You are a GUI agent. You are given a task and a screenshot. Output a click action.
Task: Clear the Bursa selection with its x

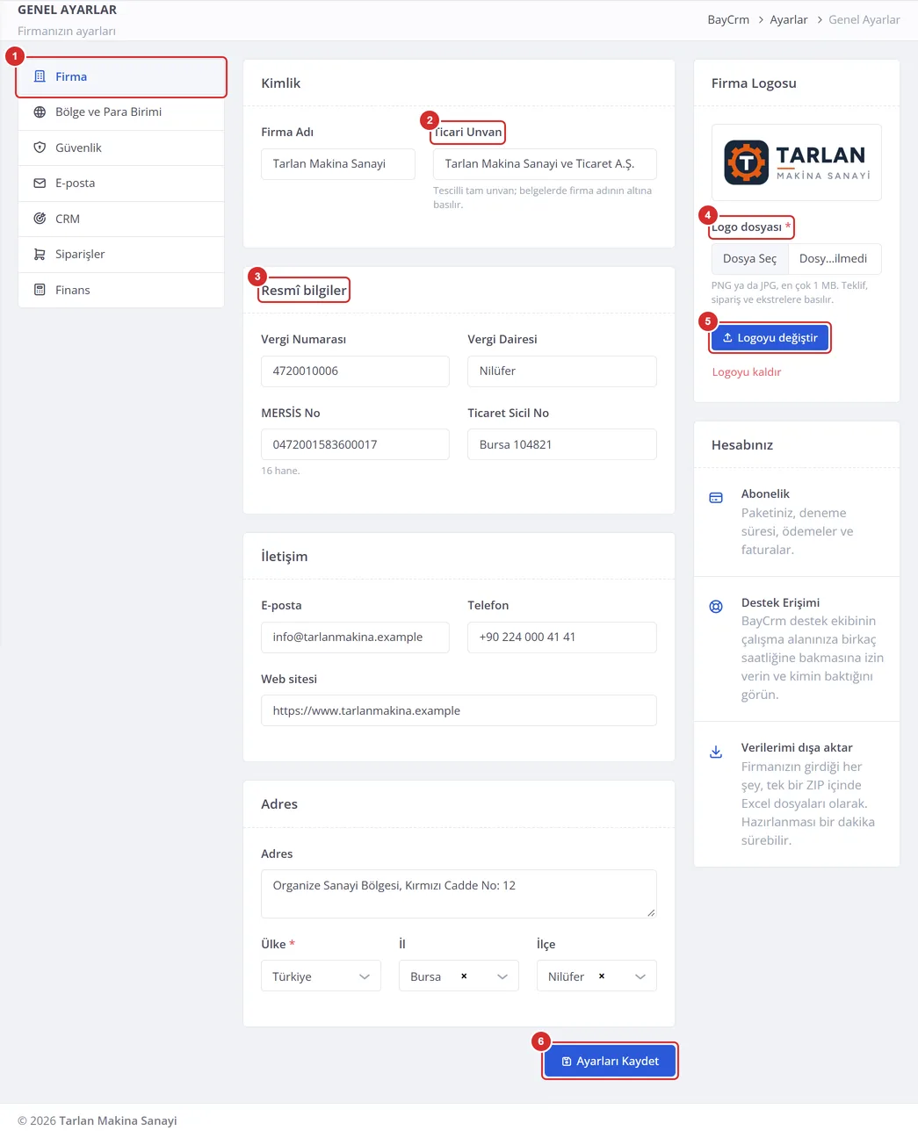pyautogui.click(x=464, y=976)
